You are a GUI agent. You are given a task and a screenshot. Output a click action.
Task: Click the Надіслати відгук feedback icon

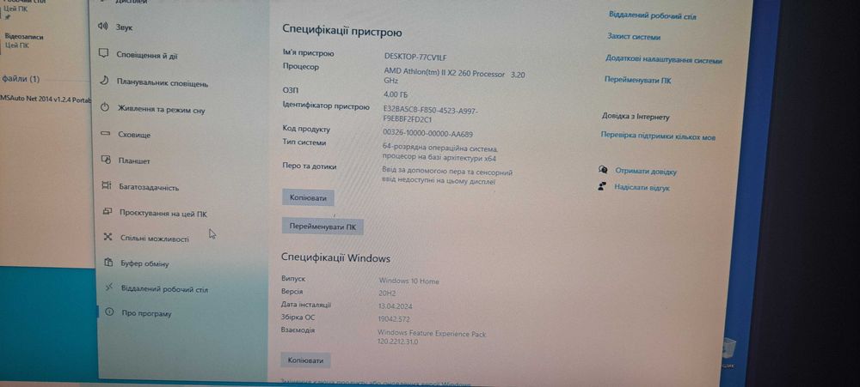click(x=602, y=187)
